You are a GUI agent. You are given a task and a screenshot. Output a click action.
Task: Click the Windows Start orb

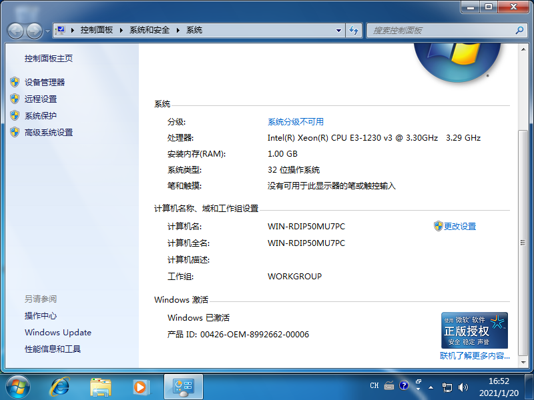coord(18,386)
